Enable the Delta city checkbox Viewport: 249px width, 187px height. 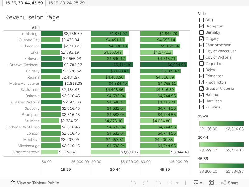tap(201, 70)
